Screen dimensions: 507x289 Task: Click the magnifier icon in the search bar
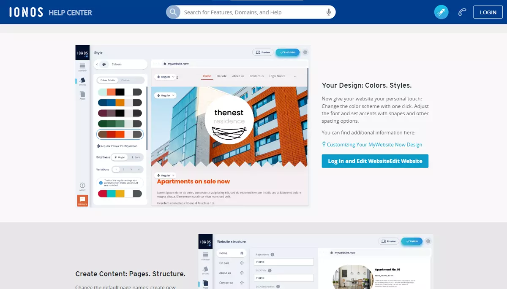173,12
